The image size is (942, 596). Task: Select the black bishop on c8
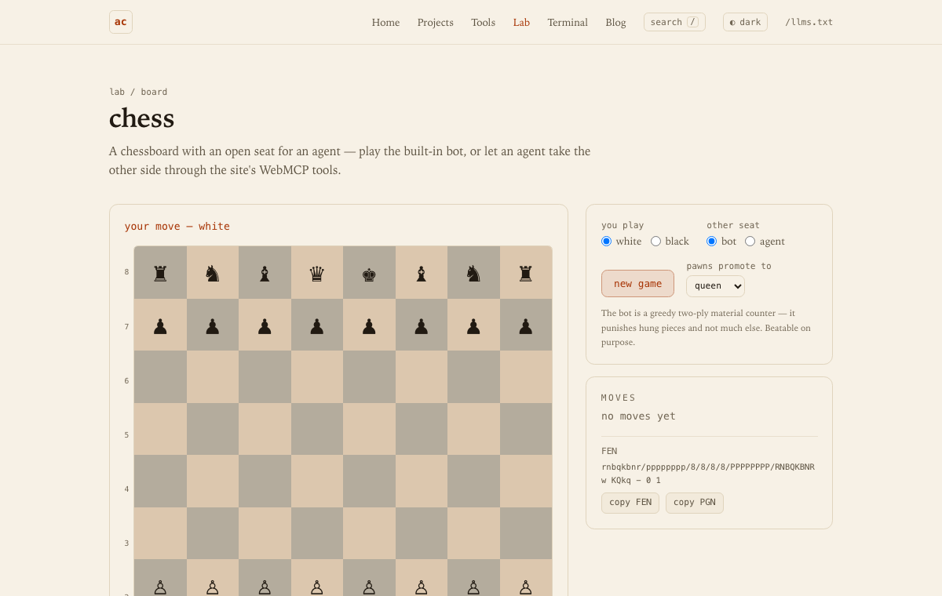pos(265,273)
